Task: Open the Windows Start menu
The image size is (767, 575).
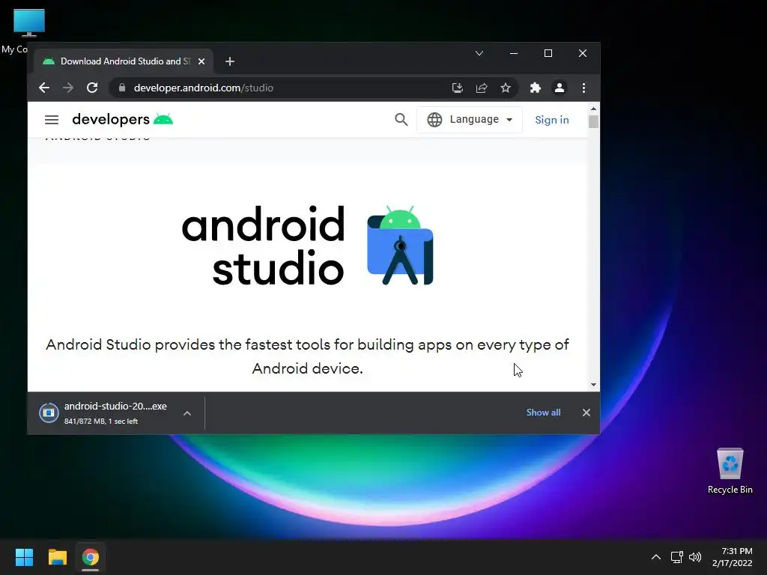Action: coord(24,557)
